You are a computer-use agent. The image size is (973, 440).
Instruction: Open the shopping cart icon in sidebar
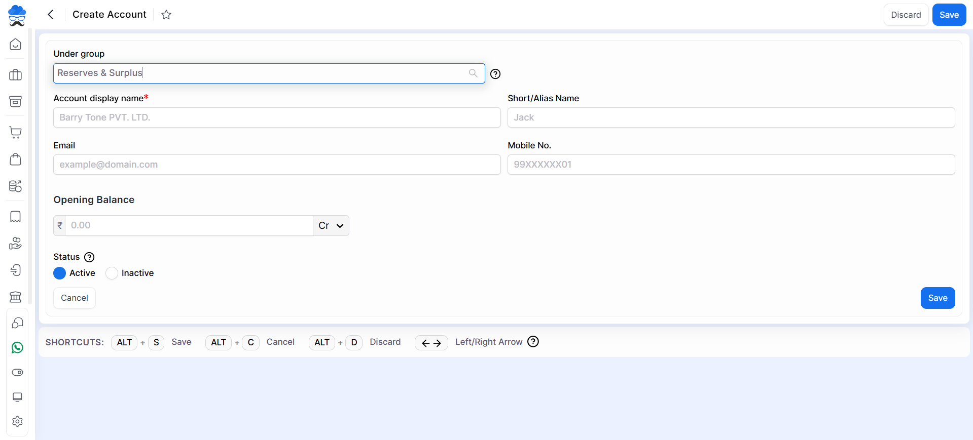pos(16,133)
